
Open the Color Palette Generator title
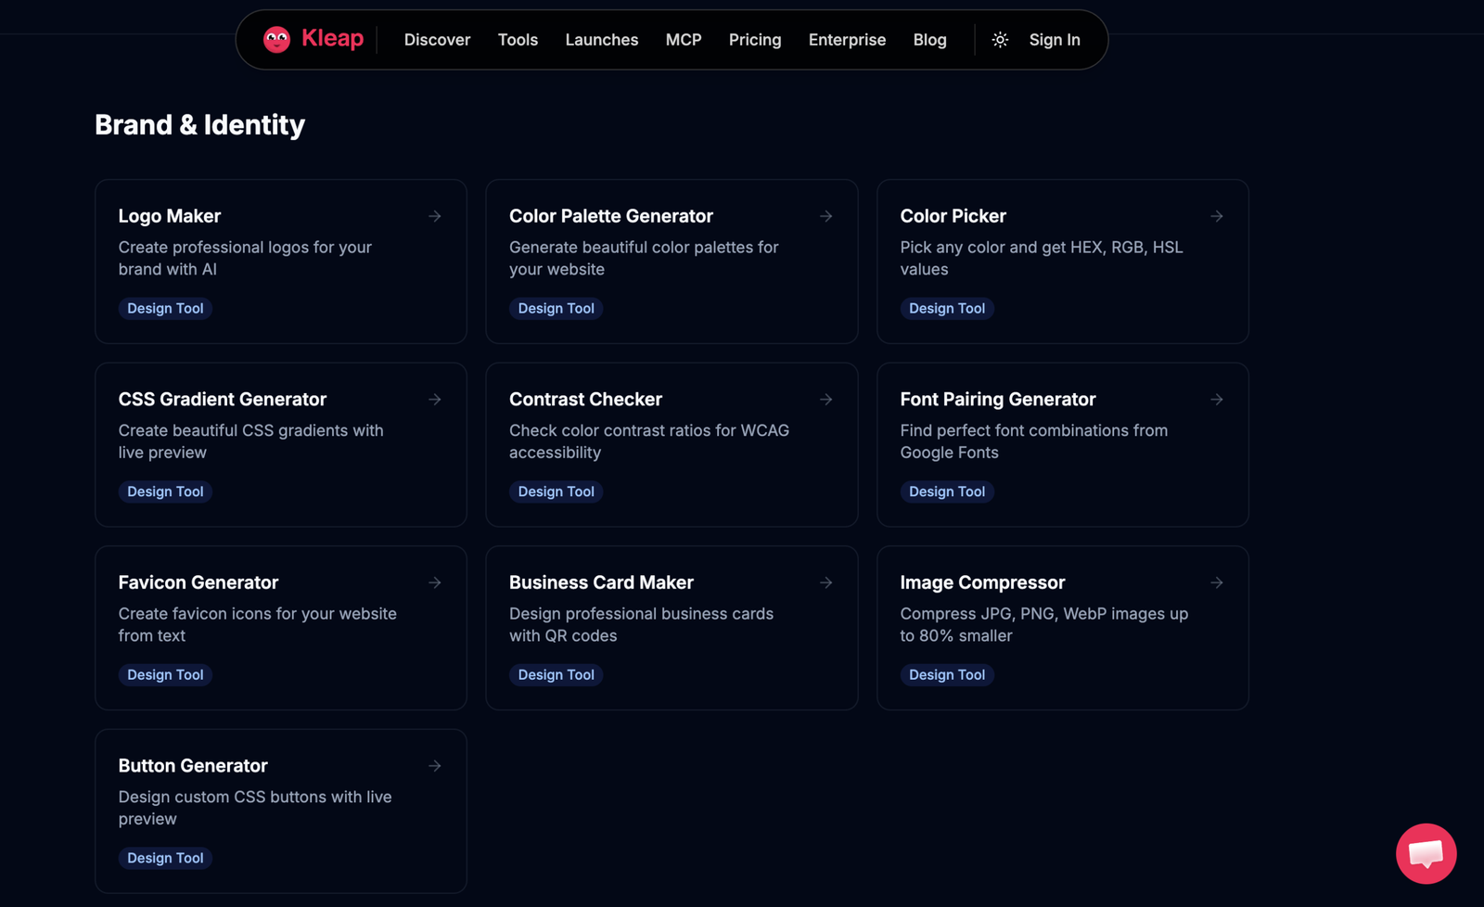(611, 216)
